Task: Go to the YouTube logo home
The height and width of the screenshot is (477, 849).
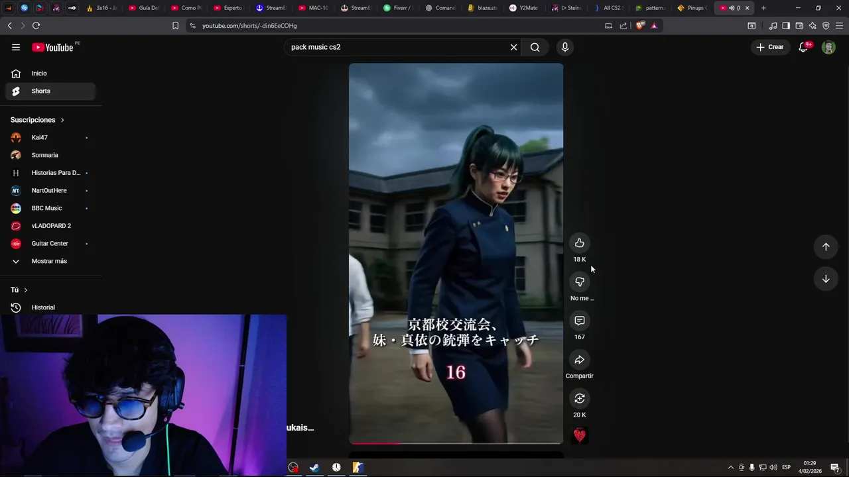Action: point(53,47)
